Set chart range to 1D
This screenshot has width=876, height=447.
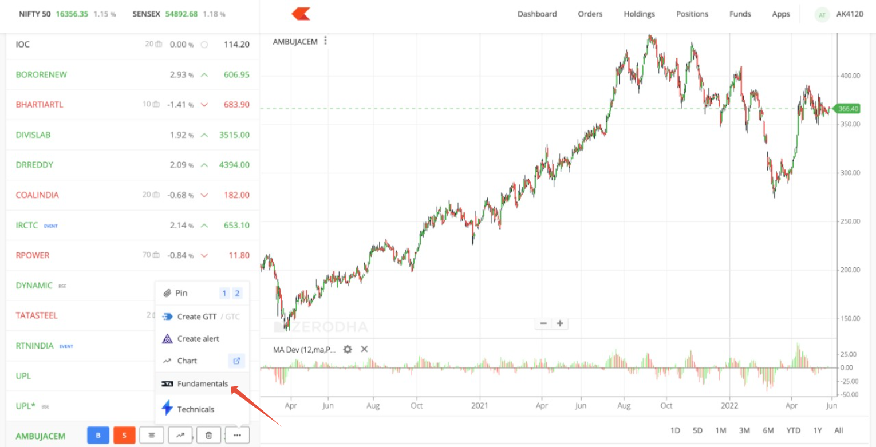[675, 430]
